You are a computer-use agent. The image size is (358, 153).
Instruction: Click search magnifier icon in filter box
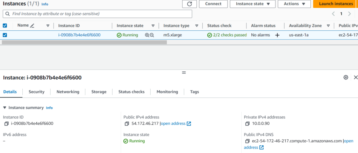click(8, 14)
